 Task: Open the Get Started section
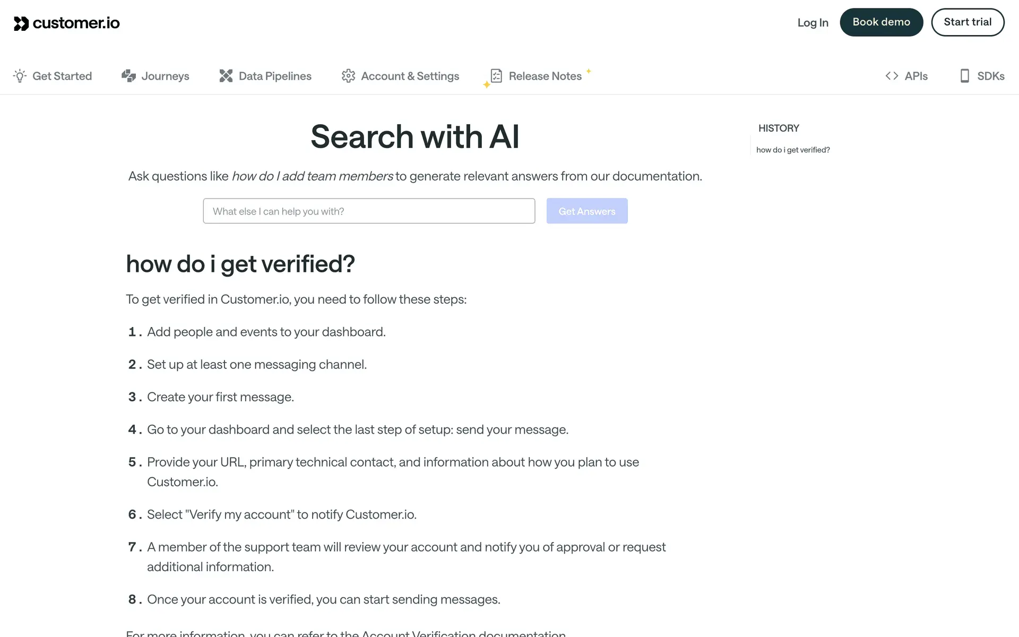coord(62,76)
